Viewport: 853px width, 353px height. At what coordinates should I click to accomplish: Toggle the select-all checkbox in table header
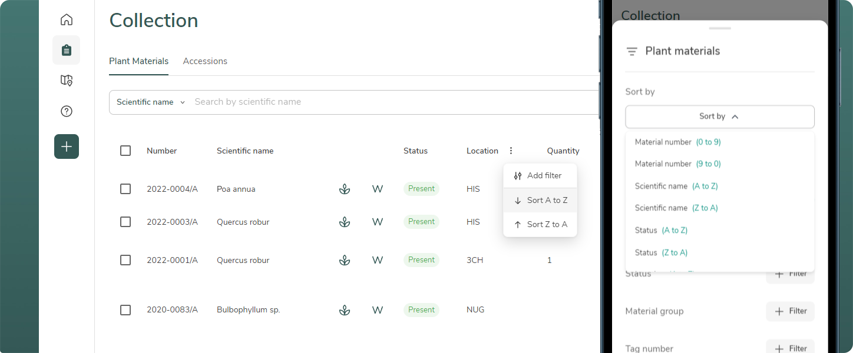125,151
